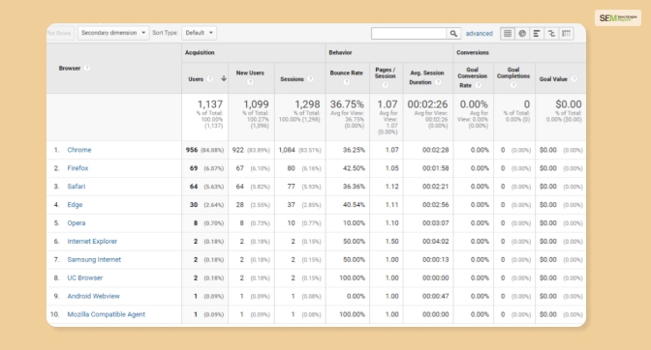Select the total users value 1,137

[210, 104]
